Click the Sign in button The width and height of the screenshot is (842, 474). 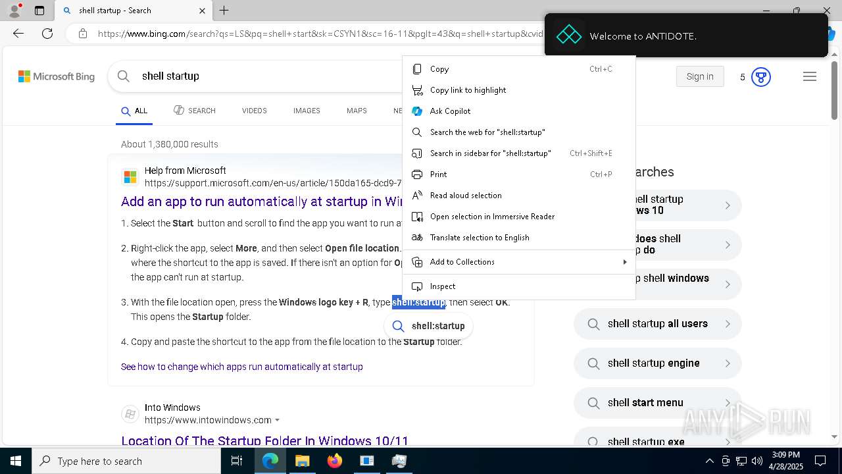700,76
